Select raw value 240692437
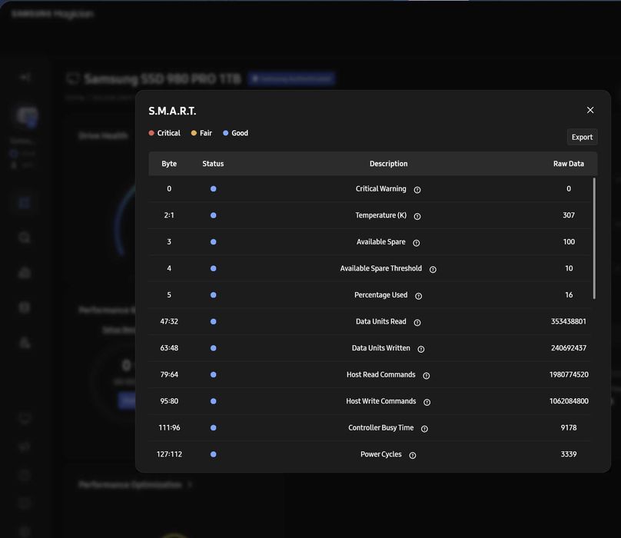Image resolution: width=621 pixels, height=538 pixels. [x=568, y=348]
